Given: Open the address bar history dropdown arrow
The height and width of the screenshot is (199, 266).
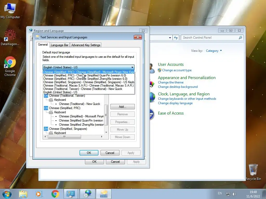Looking at the screenshot, I should tap(170, 38).
